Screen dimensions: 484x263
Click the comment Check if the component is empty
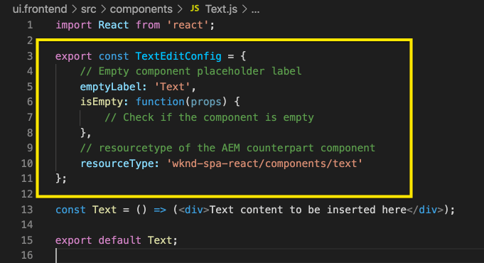[209, 117]
